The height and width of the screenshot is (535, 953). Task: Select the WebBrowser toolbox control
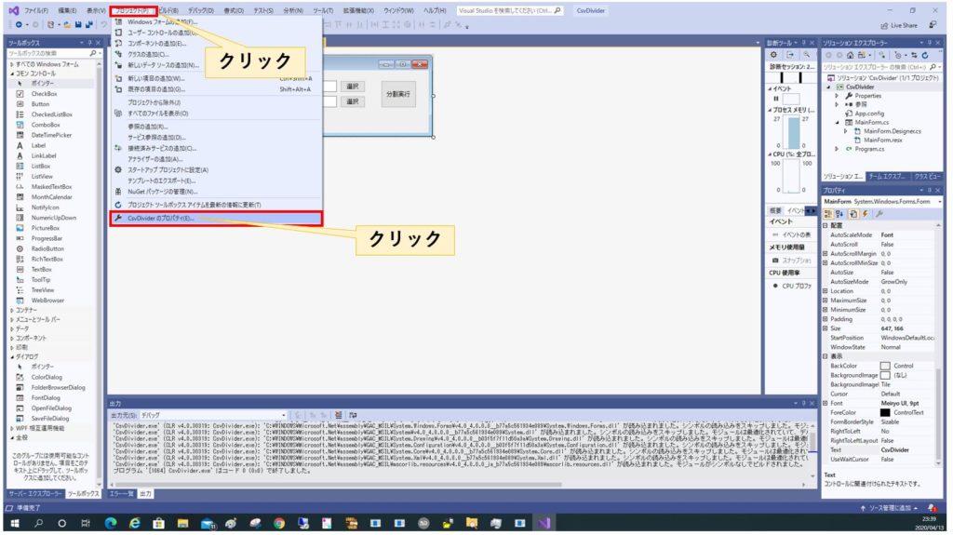[x=47, y=301]
